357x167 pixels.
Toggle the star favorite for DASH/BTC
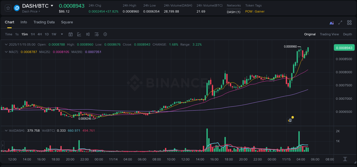(8, 8)
